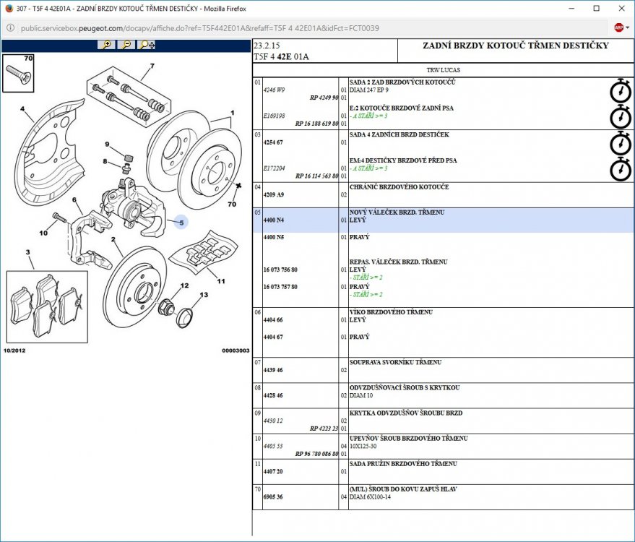Select callout number 10 on the diagram
Screen dimensions: 635x542
tap(43, 233)
